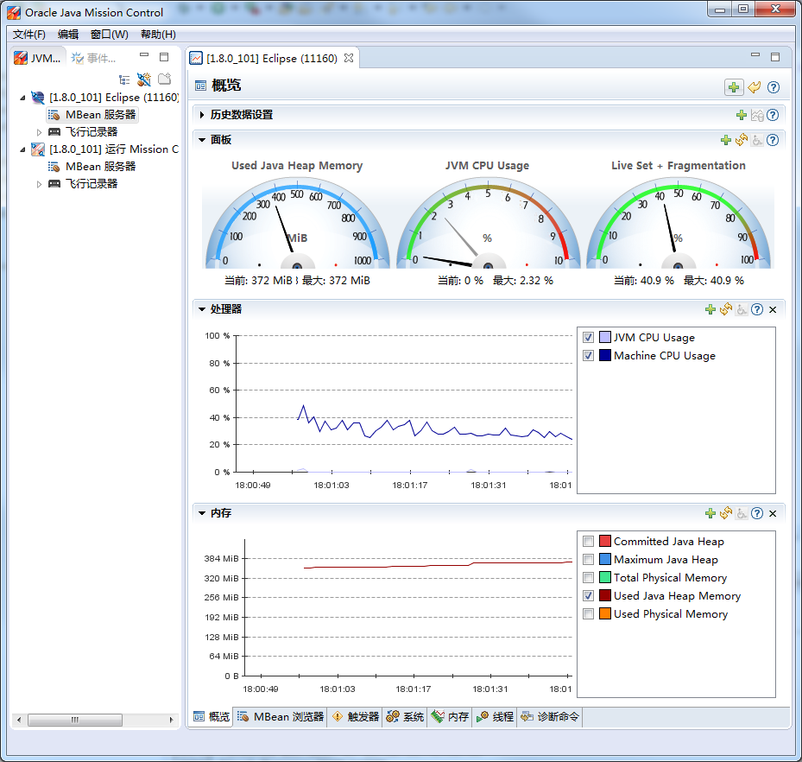Add chart with plus icon in 历史数据设置
802x762 pixels.
pyautogui.click(x=741, y=115)
